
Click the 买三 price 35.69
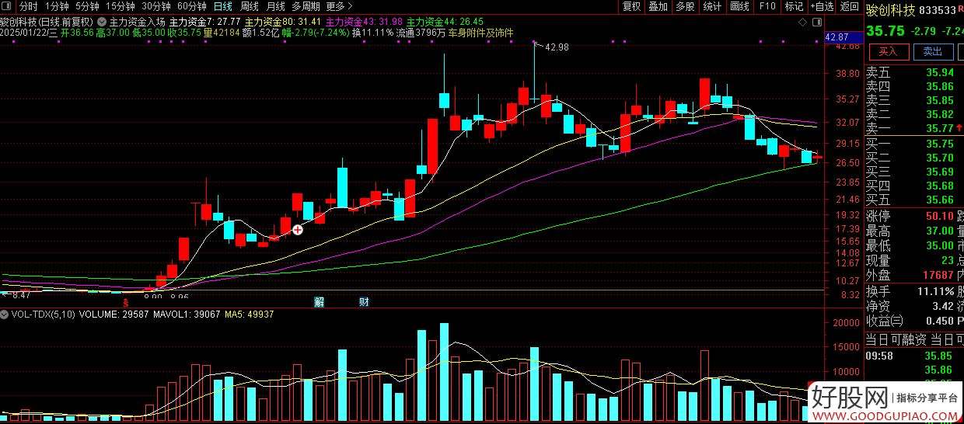coord(939,172)
